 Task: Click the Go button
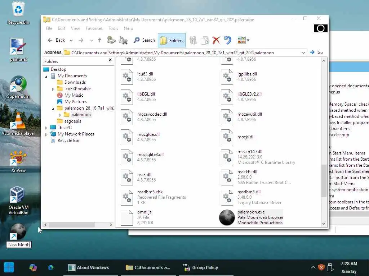pos(316,52)
